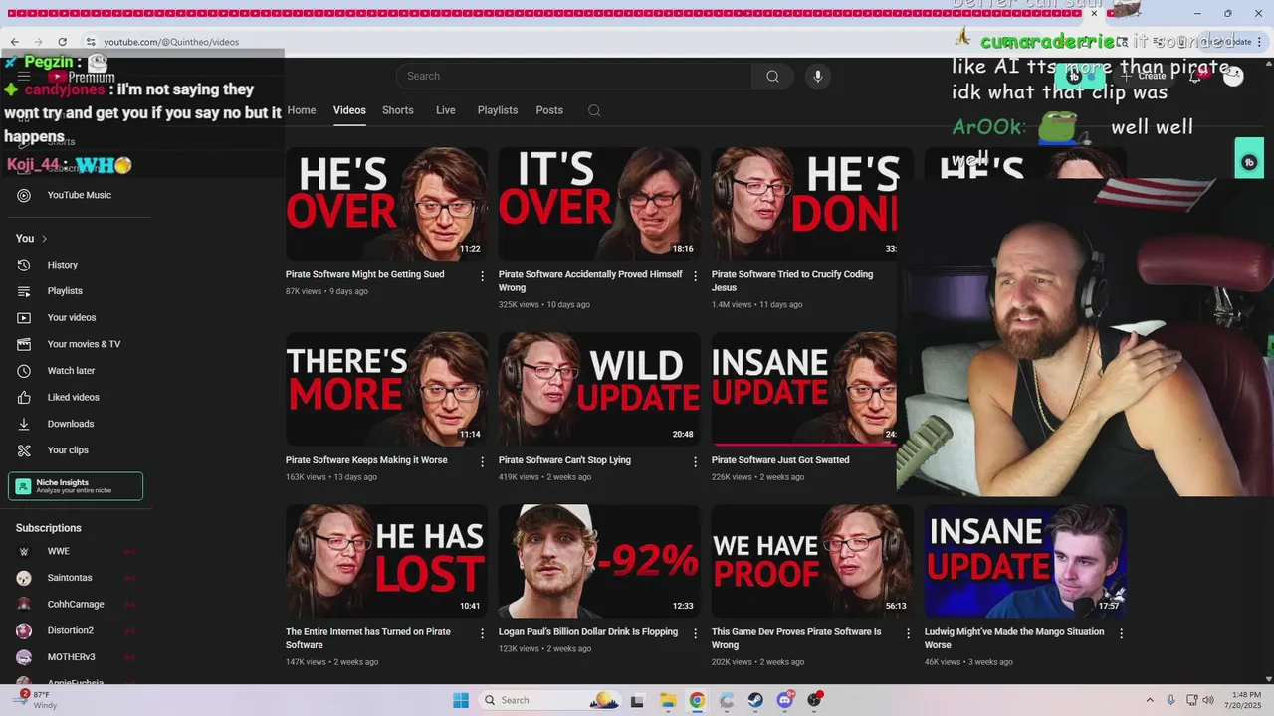
Task: Click the Niche Insights extension banner
Action: pos(76,486)
